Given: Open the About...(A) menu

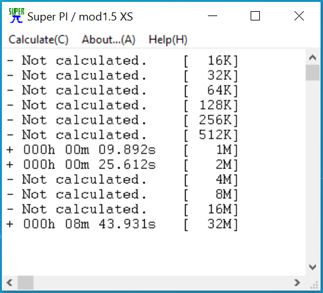Looking at the screenshot, I should click(x=108, y=40).
